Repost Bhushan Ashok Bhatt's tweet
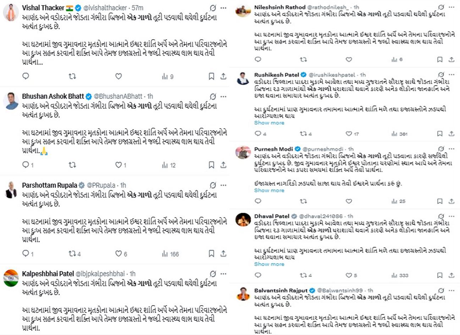 (72, 165)
